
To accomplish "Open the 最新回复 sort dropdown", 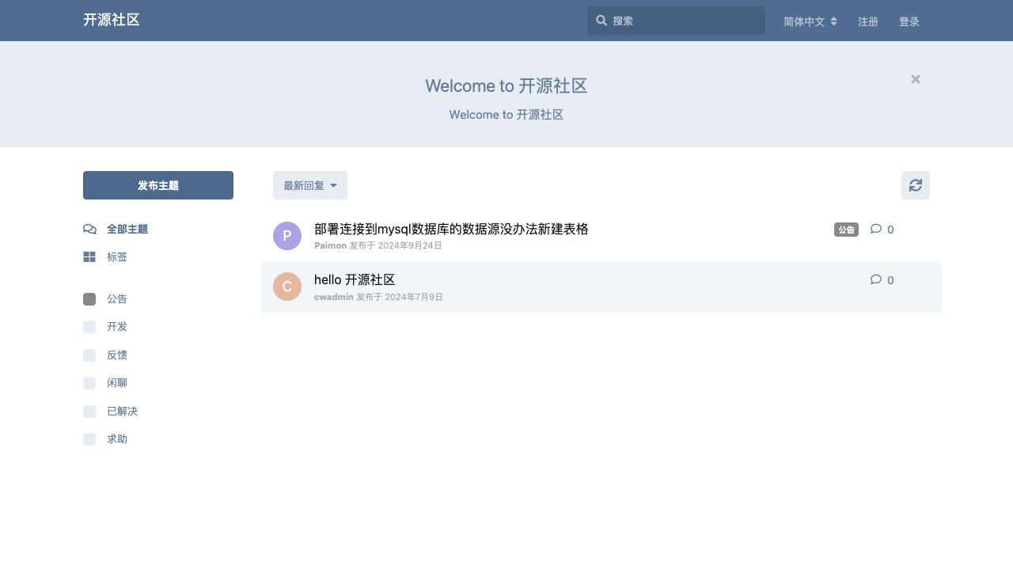I will pos(309,185).
